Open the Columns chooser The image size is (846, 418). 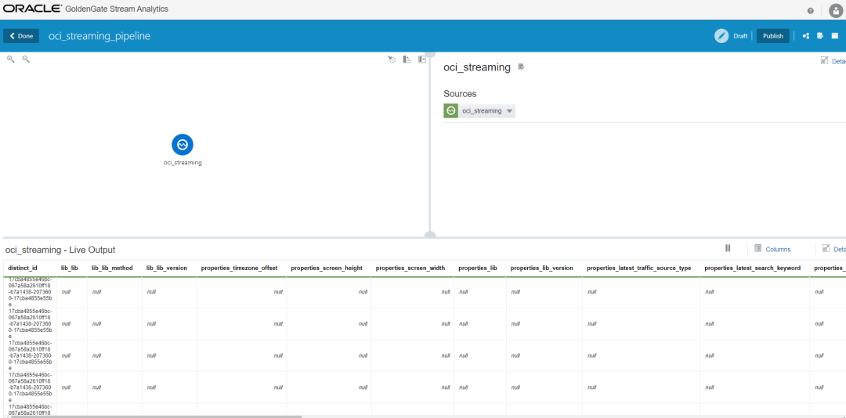click(778, 249)
